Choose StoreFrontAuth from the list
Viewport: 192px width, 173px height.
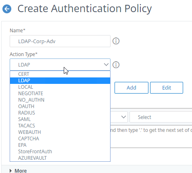[60, 152]
